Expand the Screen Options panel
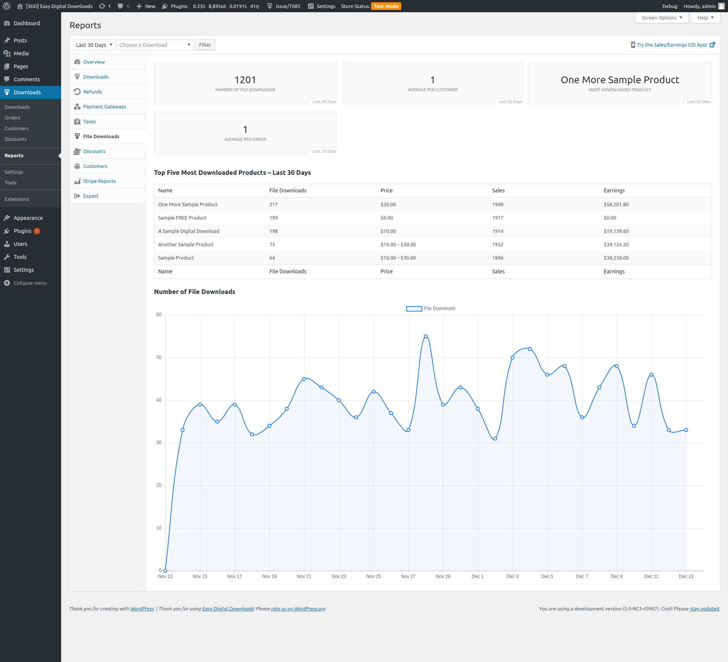This screenshot has width=728, height=662. point(662,18)
